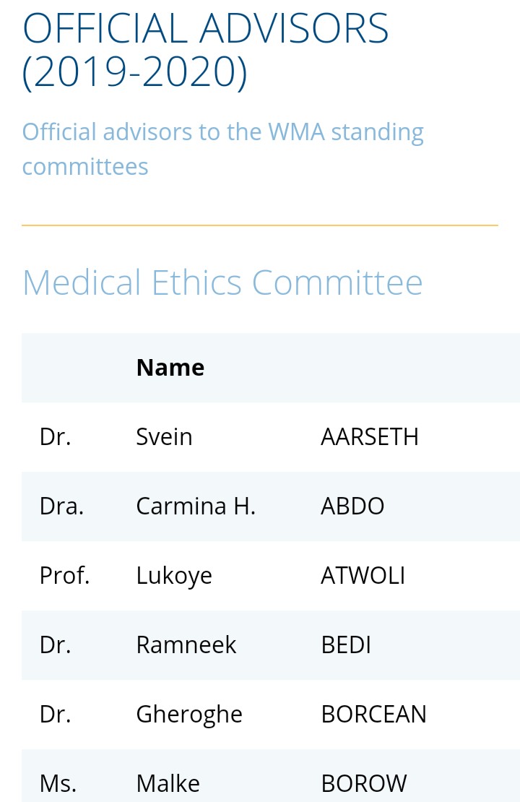Select the Medical Ethics Committee heading
The width and height of the screenshot is (520, 802).
tap(222, 283)
